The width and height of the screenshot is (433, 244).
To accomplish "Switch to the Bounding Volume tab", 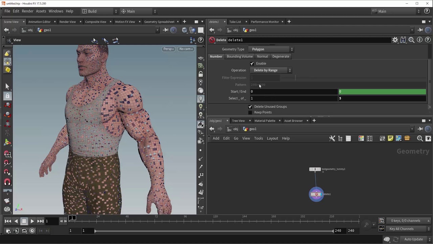I will (240, 56).
